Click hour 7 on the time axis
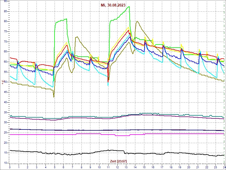Image resolution: width=226 pixels, height=170 pixels. 72,167
